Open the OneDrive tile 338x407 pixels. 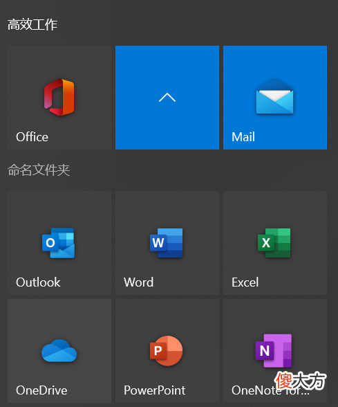(x=59, y=351)
